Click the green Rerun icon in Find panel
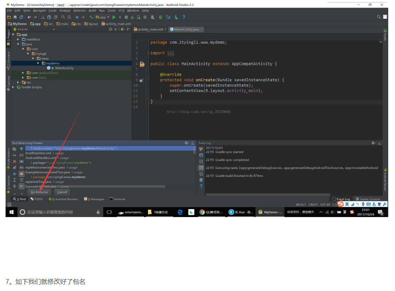Viewport: 395px width, 291px height. point(15,155)
